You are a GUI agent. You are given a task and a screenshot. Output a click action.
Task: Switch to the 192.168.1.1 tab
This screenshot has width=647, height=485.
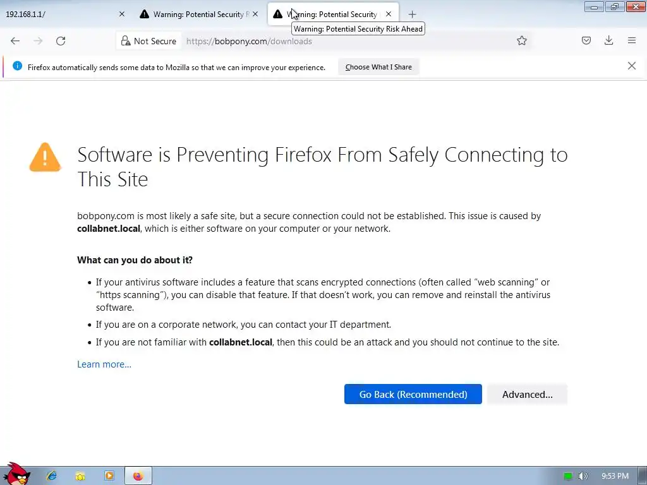click(x=57, y=14)
